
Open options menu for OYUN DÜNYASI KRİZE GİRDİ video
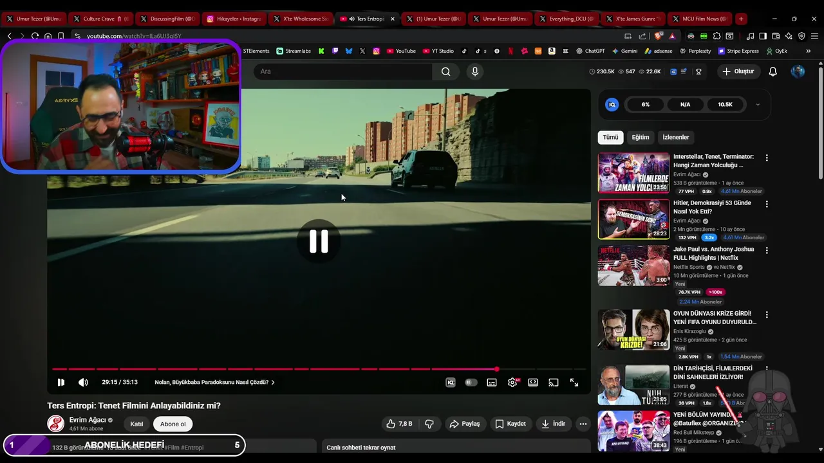click(x=766, y=314)
